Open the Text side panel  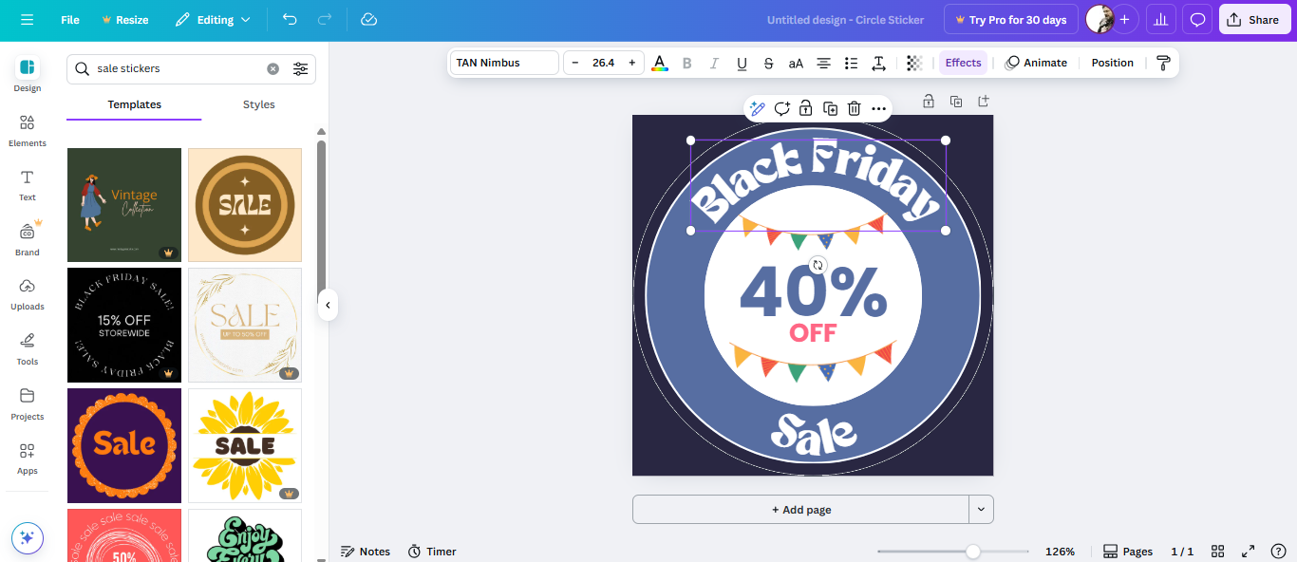click(28, 185)
